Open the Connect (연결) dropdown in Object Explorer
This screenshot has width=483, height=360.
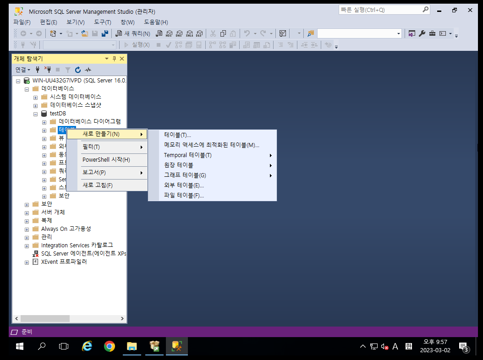click(23, 70)
